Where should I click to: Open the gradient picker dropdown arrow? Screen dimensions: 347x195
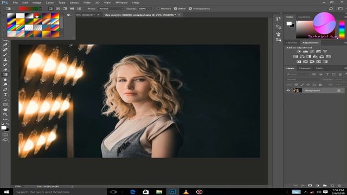[40, 9]
